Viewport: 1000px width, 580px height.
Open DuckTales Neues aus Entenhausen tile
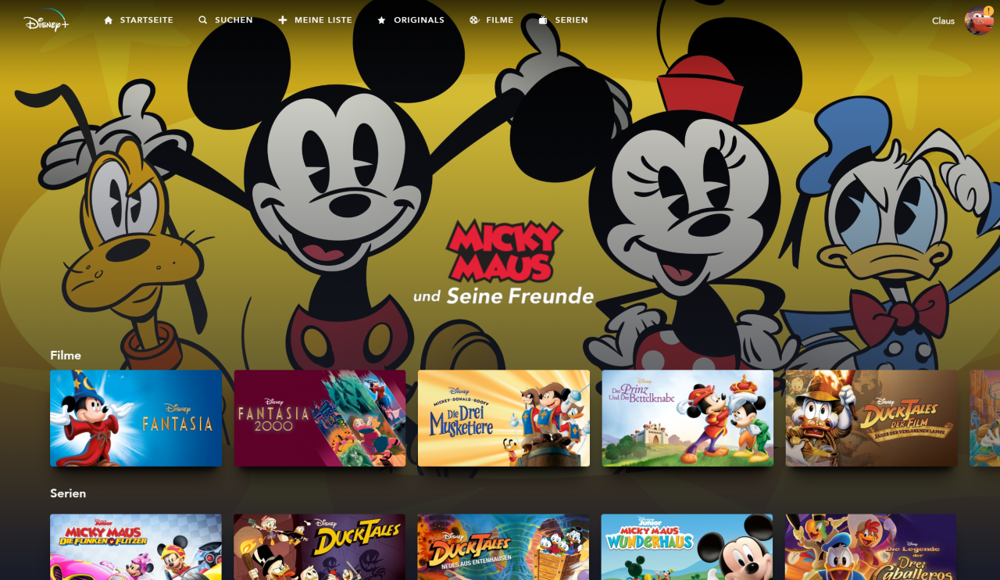coord(504,546)
